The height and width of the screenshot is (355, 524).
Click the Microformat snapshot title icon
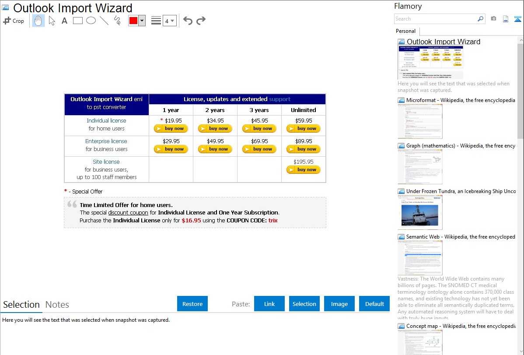[401, 100]
